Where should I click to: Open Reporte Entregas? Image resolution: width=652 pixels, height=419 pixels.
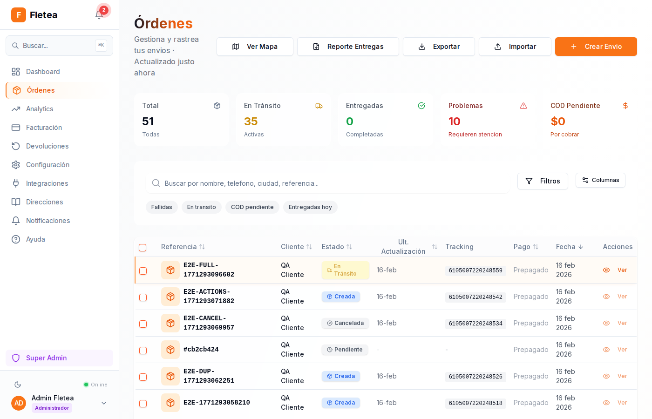point(348,47)
